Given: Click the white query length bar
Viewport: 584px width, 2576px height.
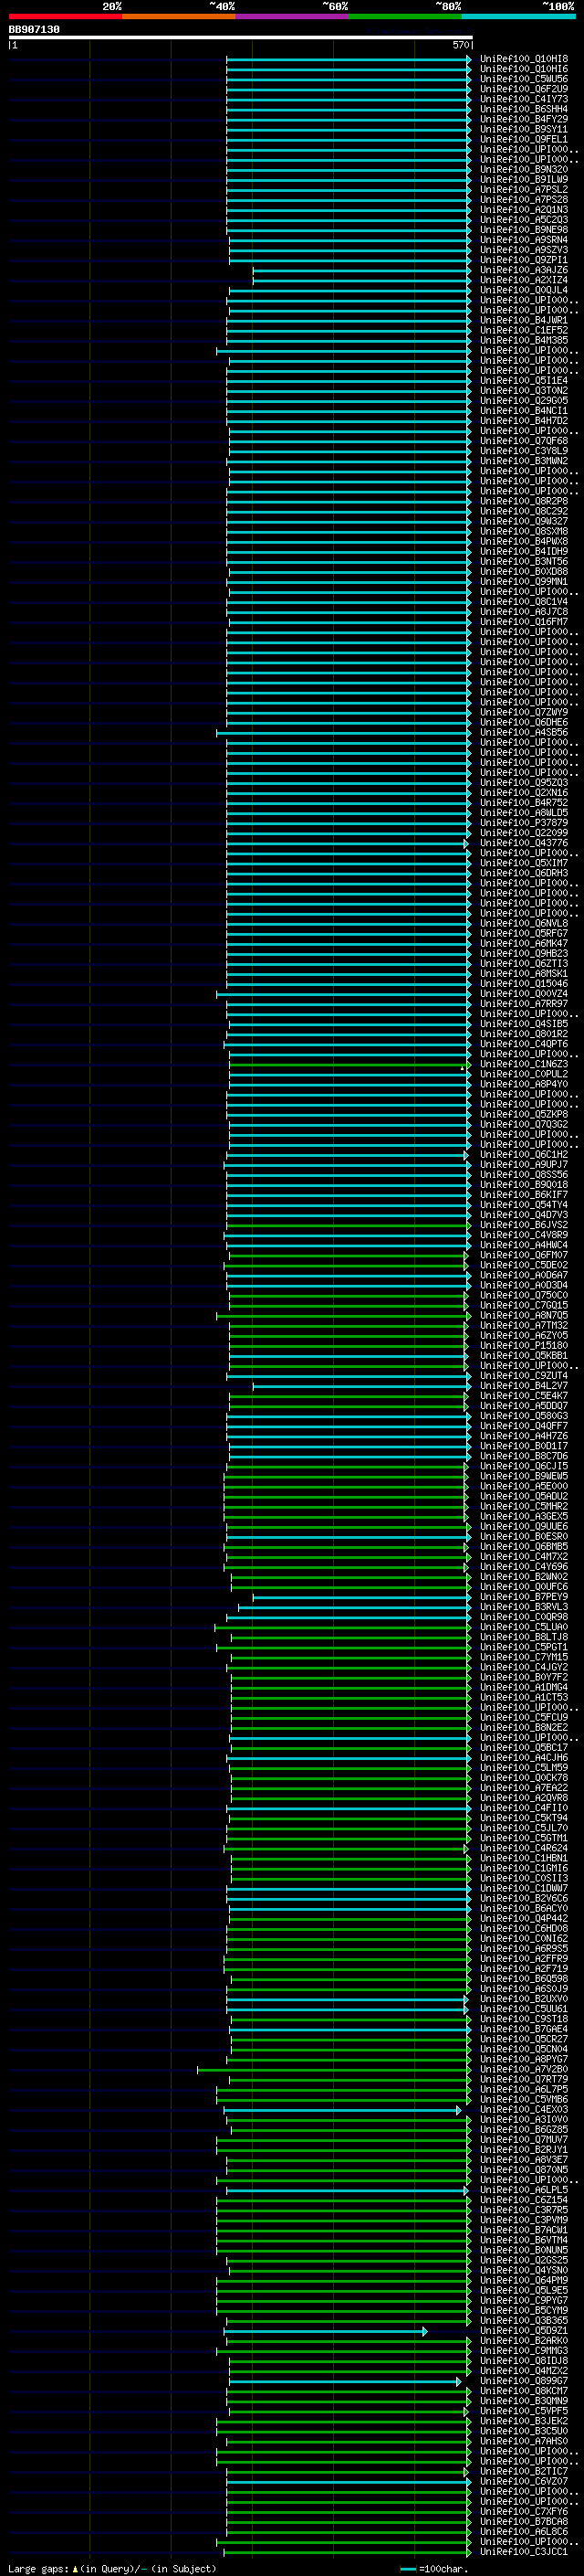Looking at the screenshot, I should click(241, 38).
